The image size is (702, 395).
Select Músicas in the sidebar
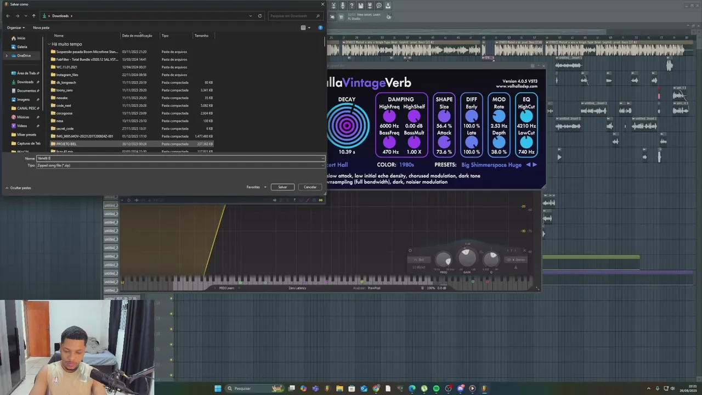pos(23,117)
